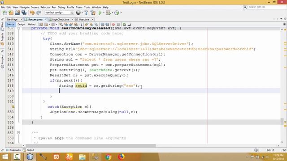
Task: Open the View menu
Action: coord(15,7)
